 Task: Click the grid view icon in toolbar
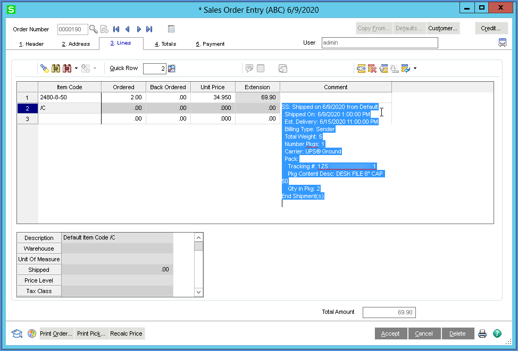(x=261, y=69)
